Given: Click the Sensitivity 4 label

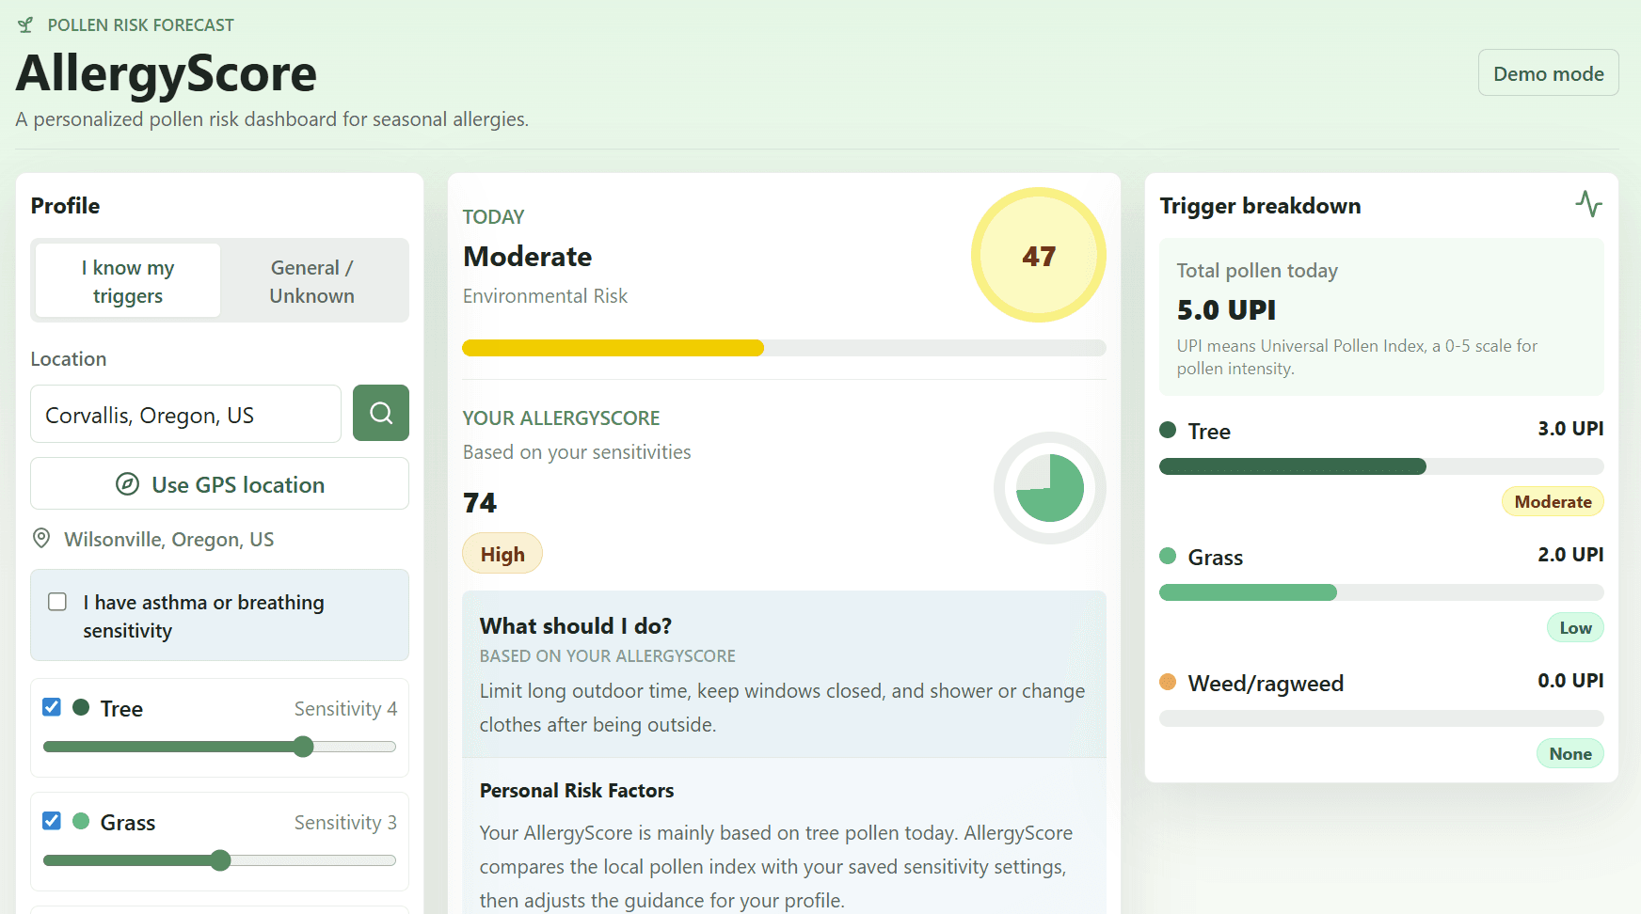Looking at the screenshot, I should tap(345, 709).
